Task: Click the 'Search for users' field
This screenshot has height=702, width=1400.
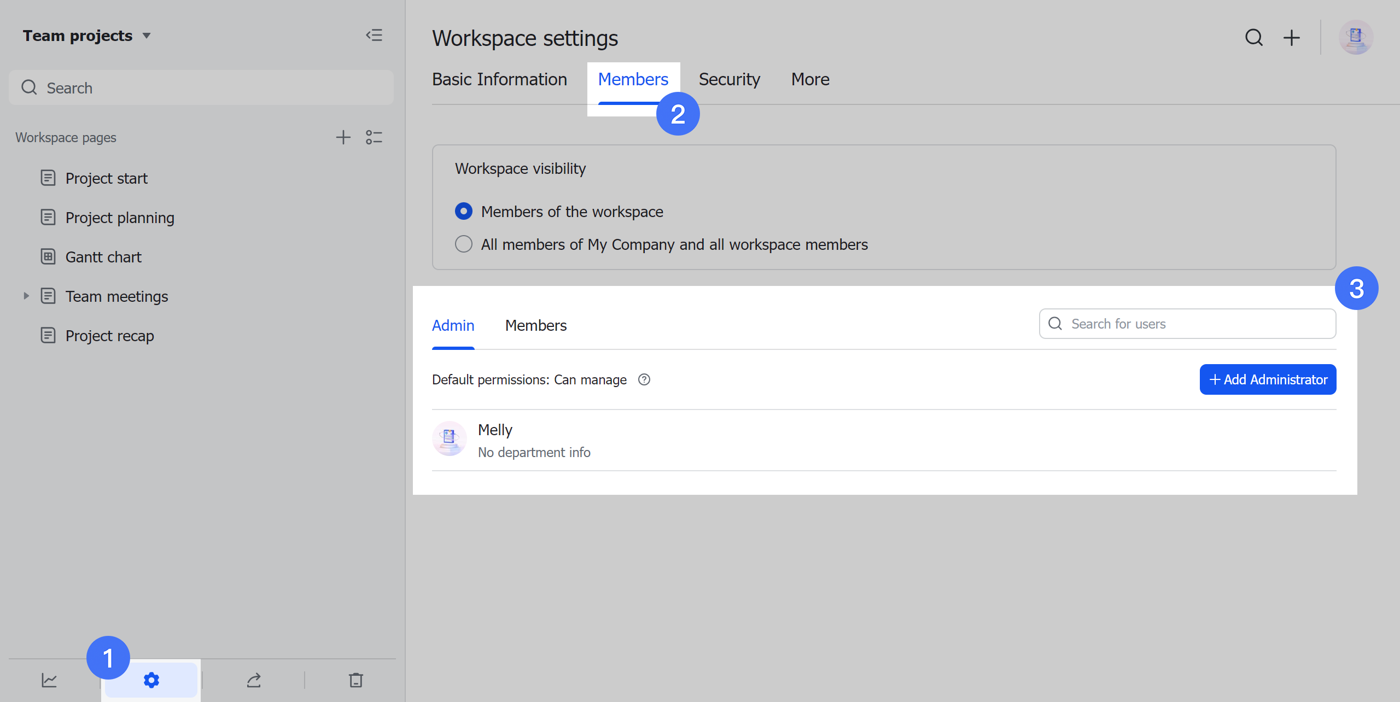Action: pyautogui.click(x=1187, y=324)
